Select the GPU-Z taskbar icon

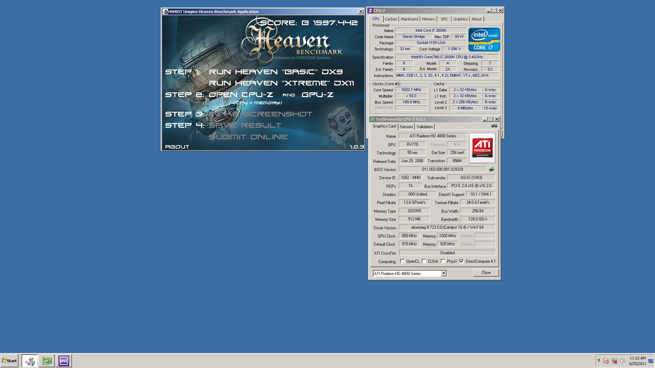47,361
